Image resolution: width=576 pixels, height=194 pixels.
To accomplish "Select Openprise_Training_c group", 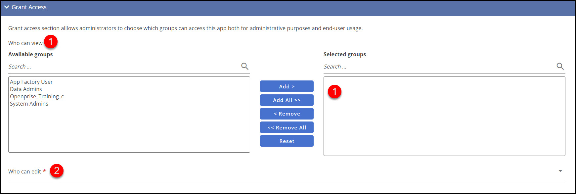I will point(37,96).
